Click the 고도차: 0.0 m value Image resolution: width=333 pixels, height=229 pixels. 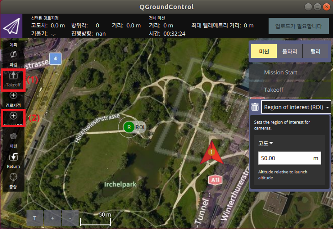(x=48, y=26)
